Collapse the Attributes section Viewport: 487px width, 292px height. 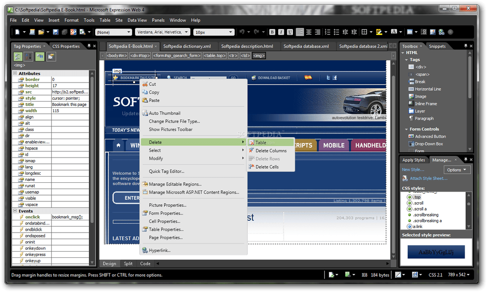pyautogui.click(x=15, y=74)
